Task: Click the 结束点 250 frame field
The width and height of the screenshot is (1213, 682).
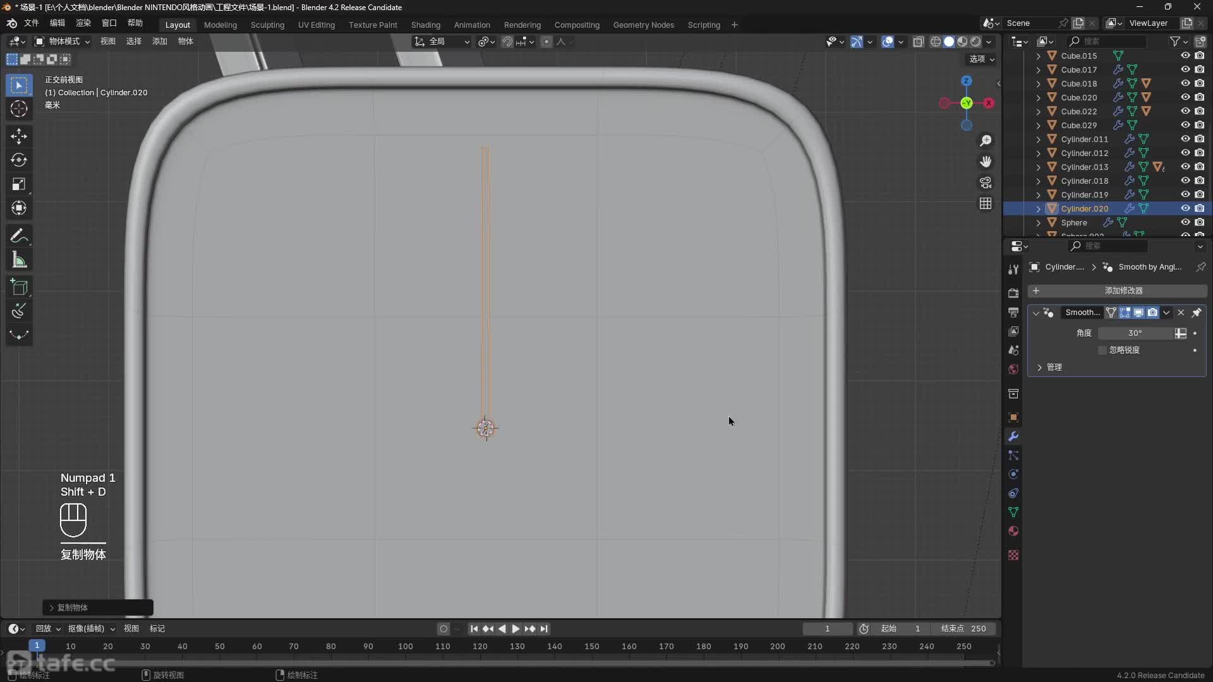Action: (x=963, y=629)
